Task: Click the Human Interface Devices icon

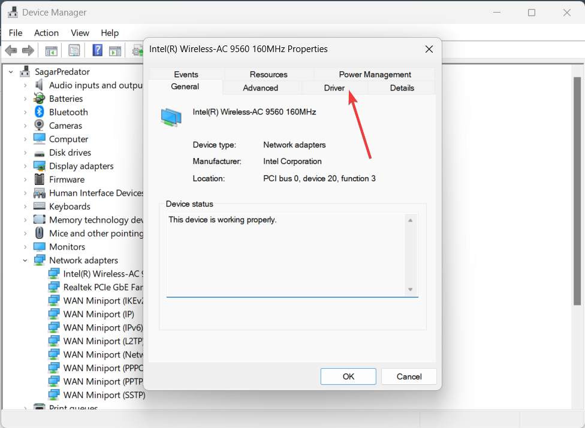Action: tap(39, 193)
